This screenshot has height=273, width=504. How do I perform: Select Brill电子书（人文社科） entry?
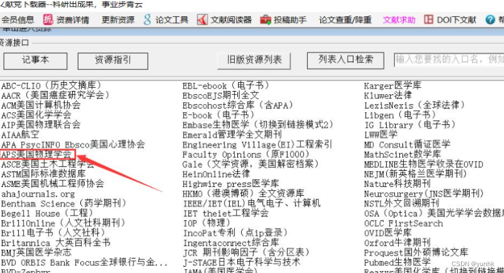click(x=53, y=232)
